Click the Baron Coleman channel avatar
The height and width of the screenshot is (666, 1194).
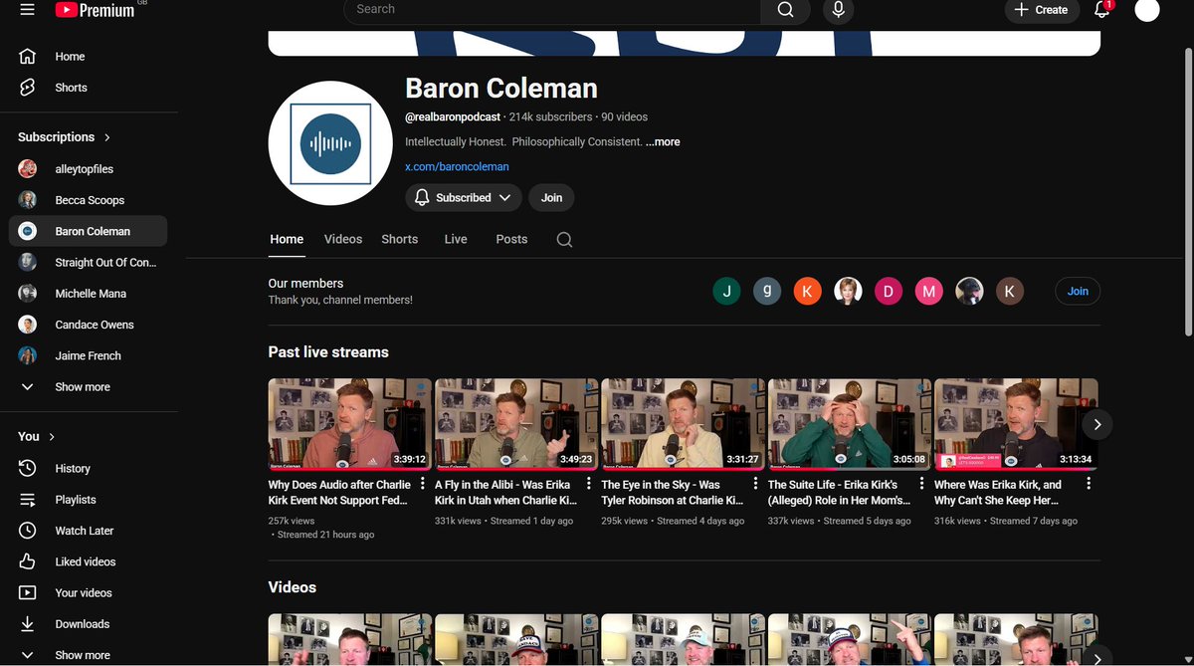click(x=329, y=143)
